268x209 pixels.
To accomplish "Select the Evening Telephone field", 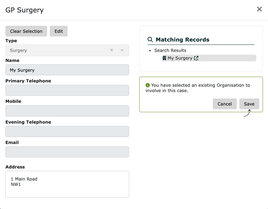I will 67,131.
